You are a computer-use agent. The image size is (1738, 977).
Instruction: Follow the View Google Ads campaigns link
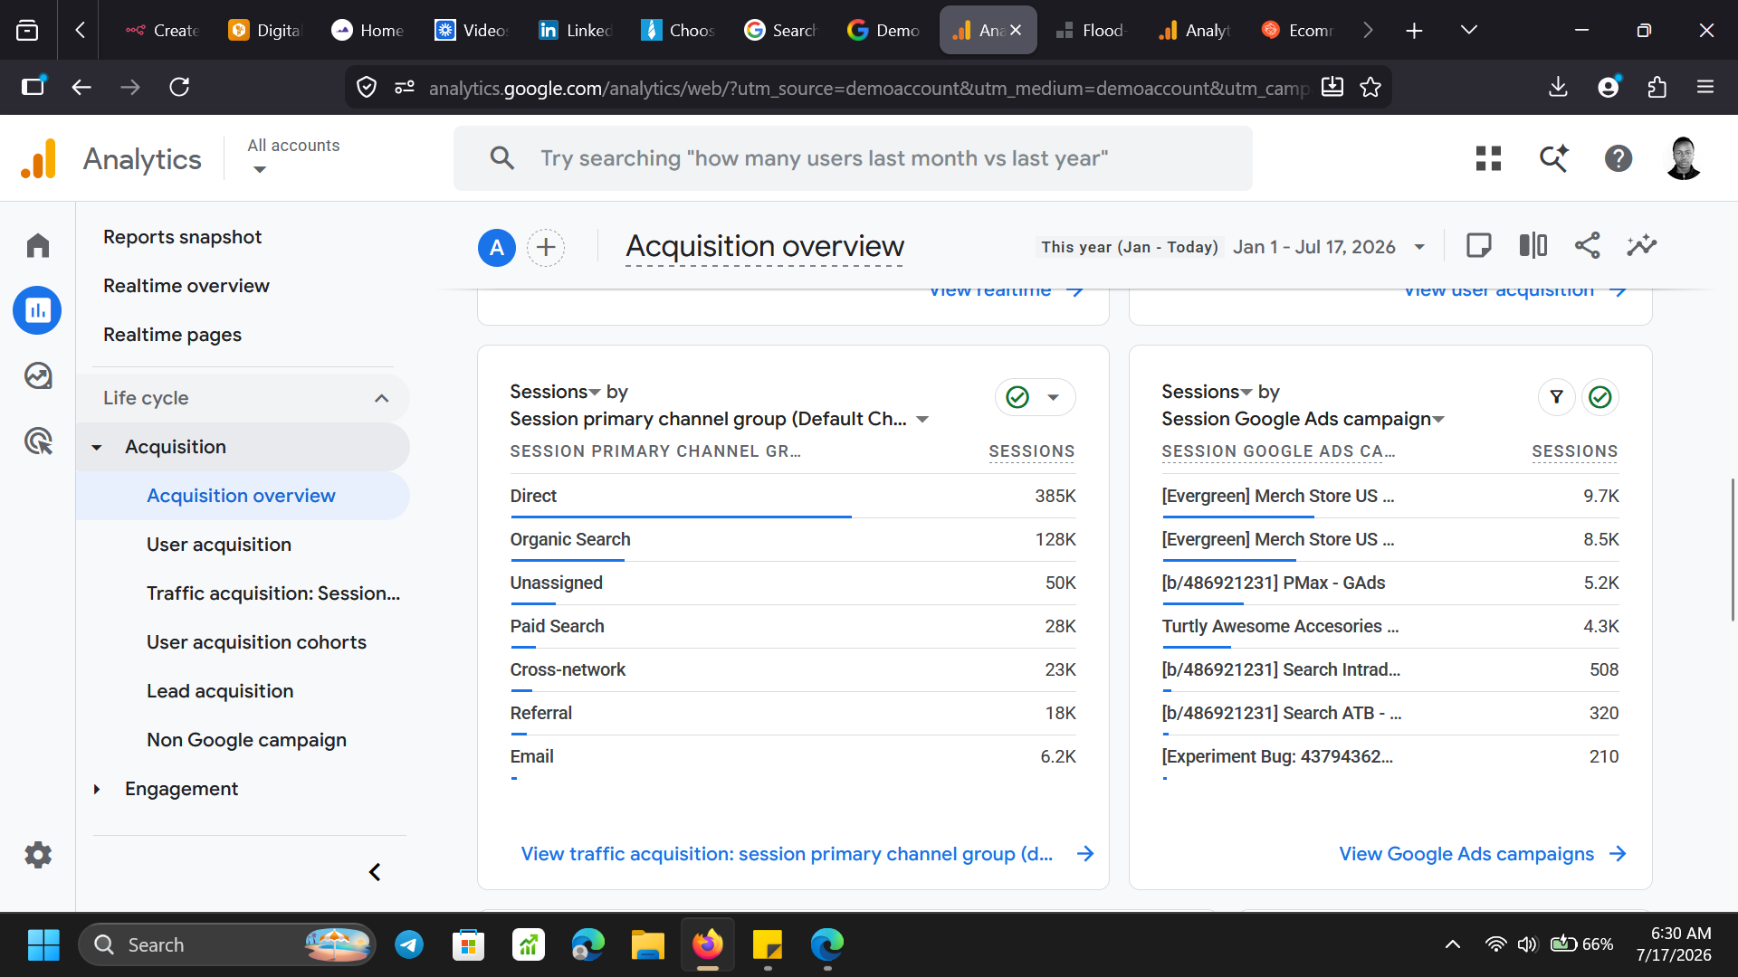pos(1483,854)
